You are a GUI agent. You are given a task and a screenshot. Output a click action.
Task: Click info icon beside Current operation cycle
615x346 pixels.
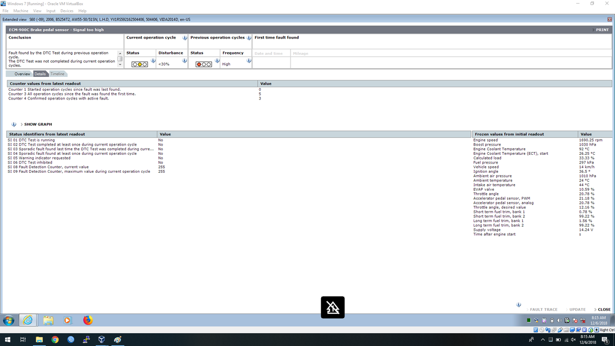click(x=184, y=38)
